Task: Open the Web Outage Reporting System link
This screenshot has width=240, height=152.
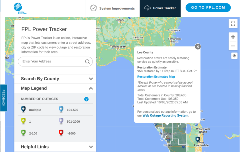Action: pyautogui.click(x=165, y=115)
